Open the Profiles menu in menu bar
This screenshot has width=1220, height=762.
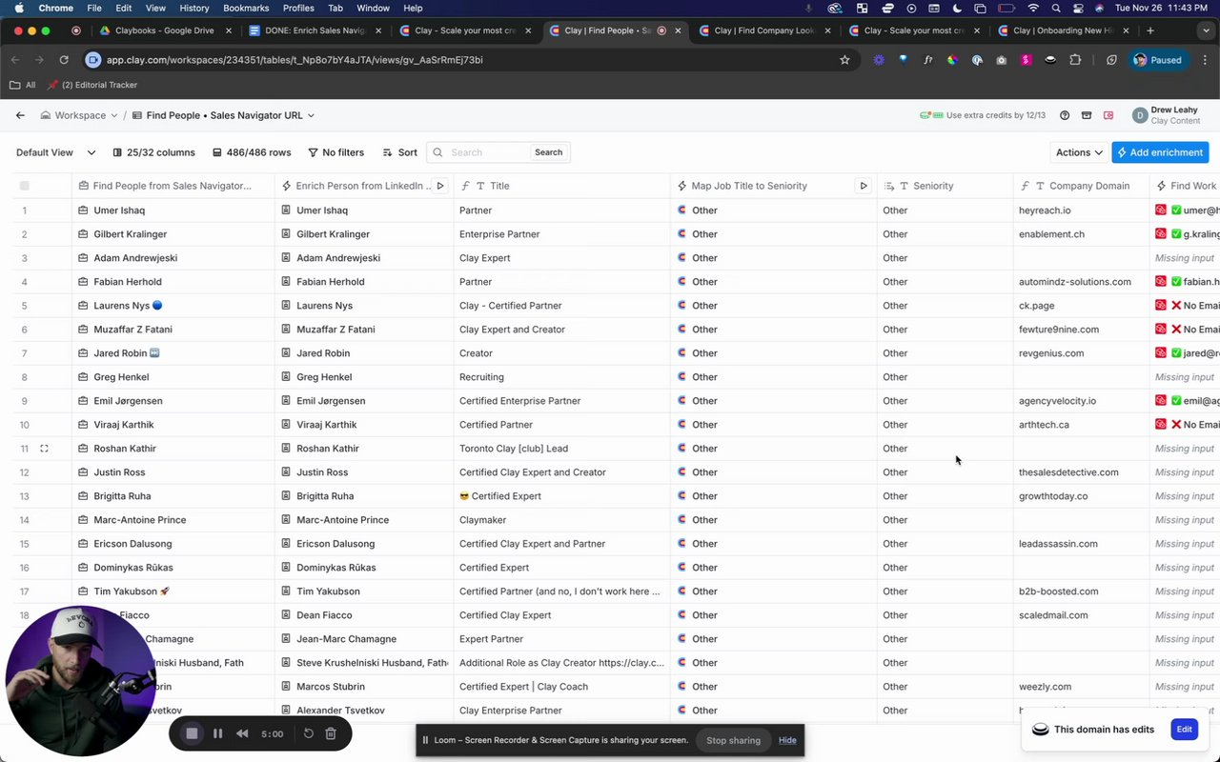[298, 8]
